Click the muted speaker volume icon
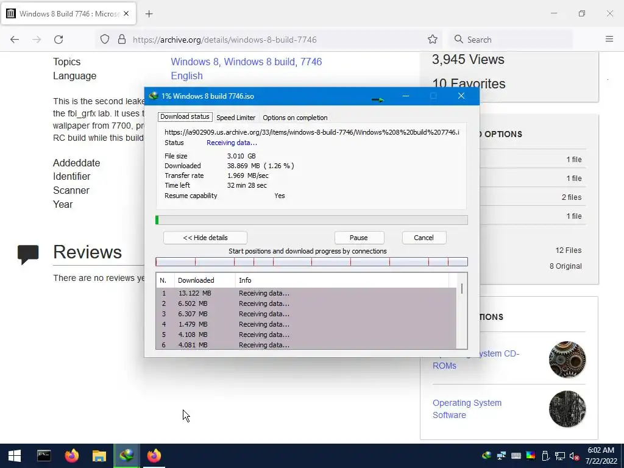 coord(574,456)
